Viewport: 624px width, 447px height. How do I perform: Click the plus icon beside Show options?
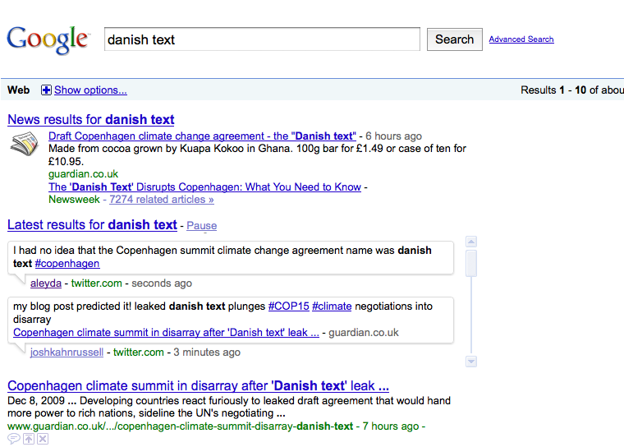(x=46, y=90)
